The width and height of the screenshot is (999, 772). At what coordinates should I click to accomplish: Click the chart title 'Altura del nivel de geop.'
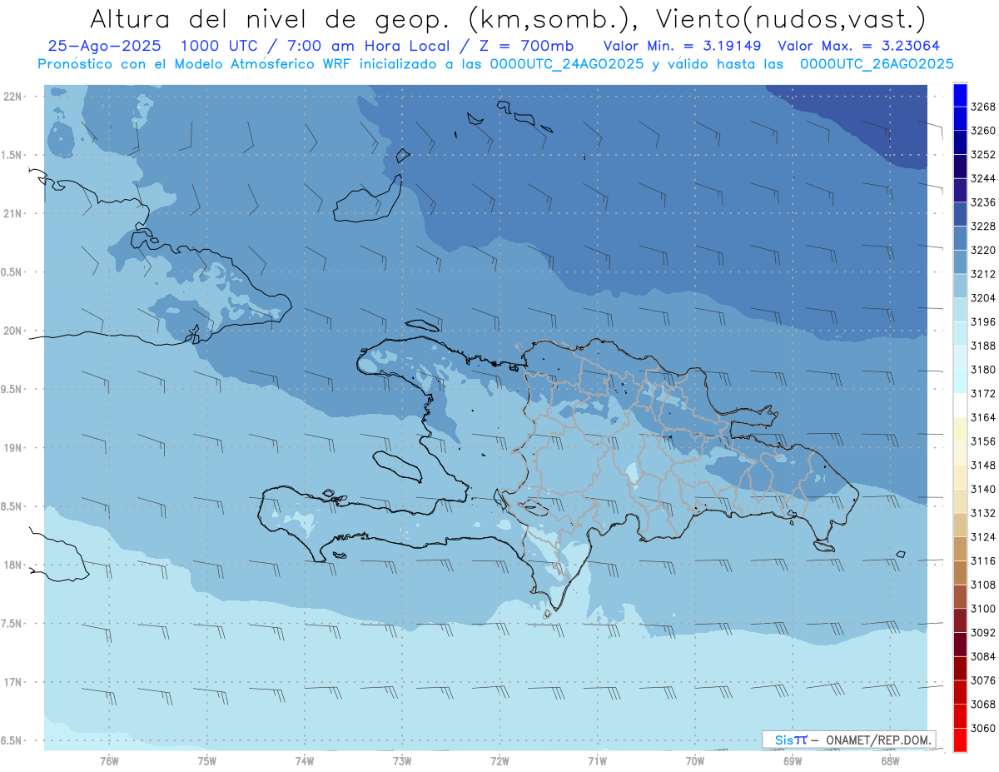[x=271, y=18]
